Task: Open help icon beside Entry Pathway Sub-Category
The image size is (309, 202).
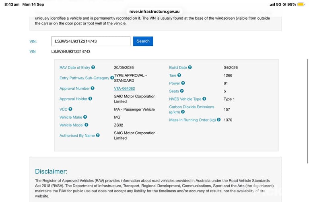Action: coord(112,78)
